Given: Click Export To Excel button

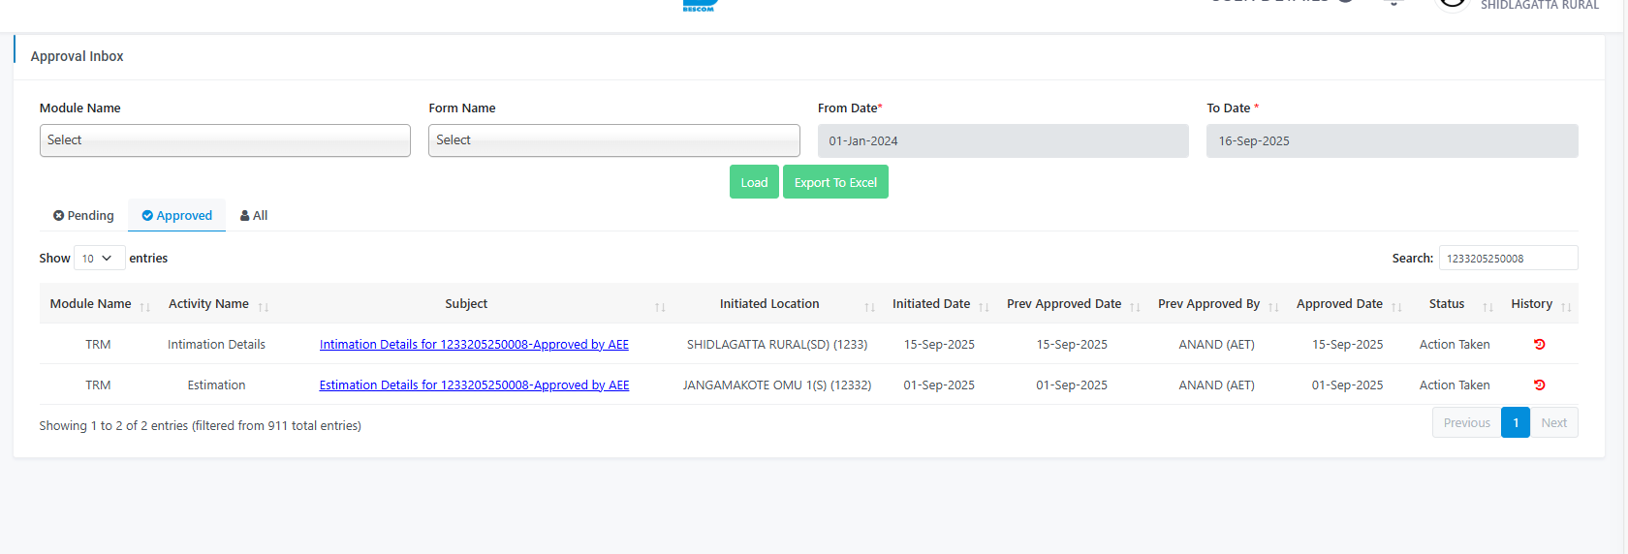Looking at the screenshot, I should [835, 182].
